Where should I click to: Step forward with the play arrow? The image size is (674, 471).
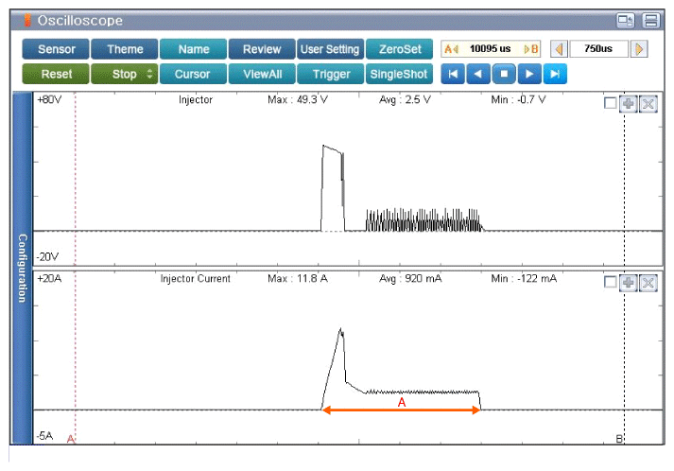530,74
